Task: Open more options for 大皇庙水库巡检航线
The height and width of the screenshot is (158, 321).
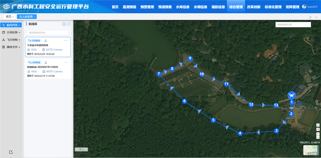Action: (66, 41)
